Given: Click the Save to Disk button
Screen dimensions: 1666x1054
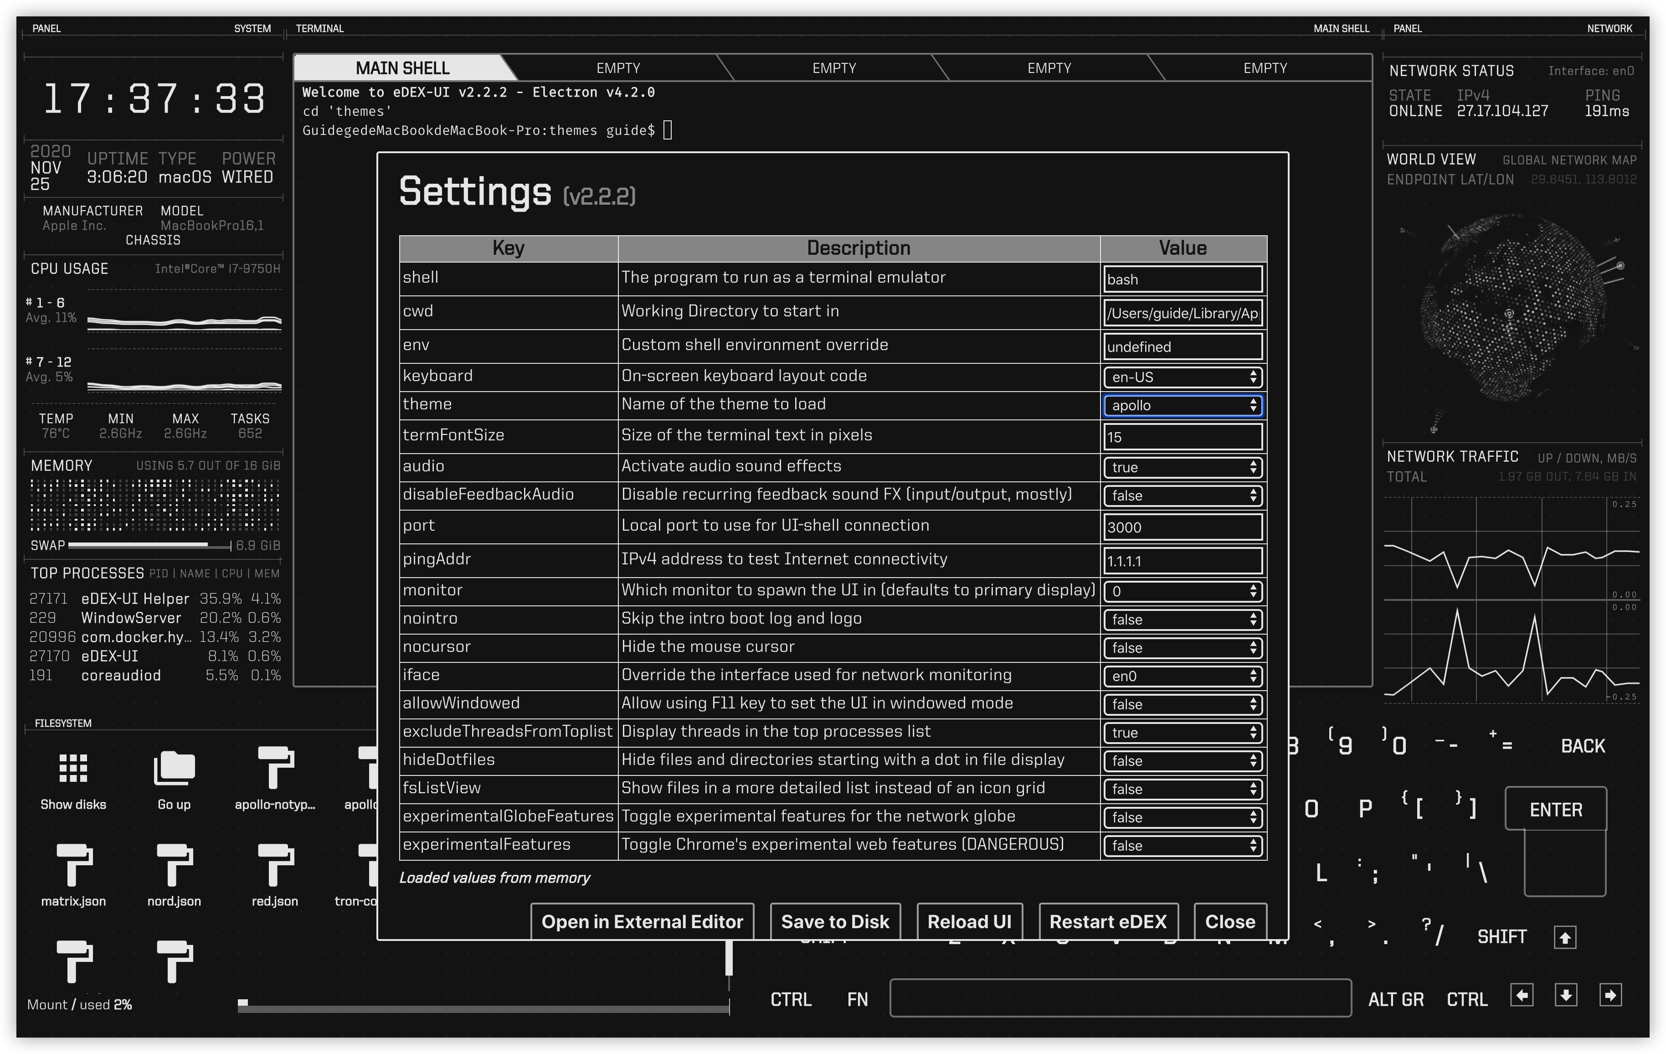Looking at the screenshot, I should coord(834,922).
